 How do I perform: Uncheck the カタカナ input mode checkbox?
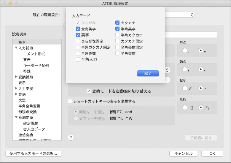pos(118,23)
